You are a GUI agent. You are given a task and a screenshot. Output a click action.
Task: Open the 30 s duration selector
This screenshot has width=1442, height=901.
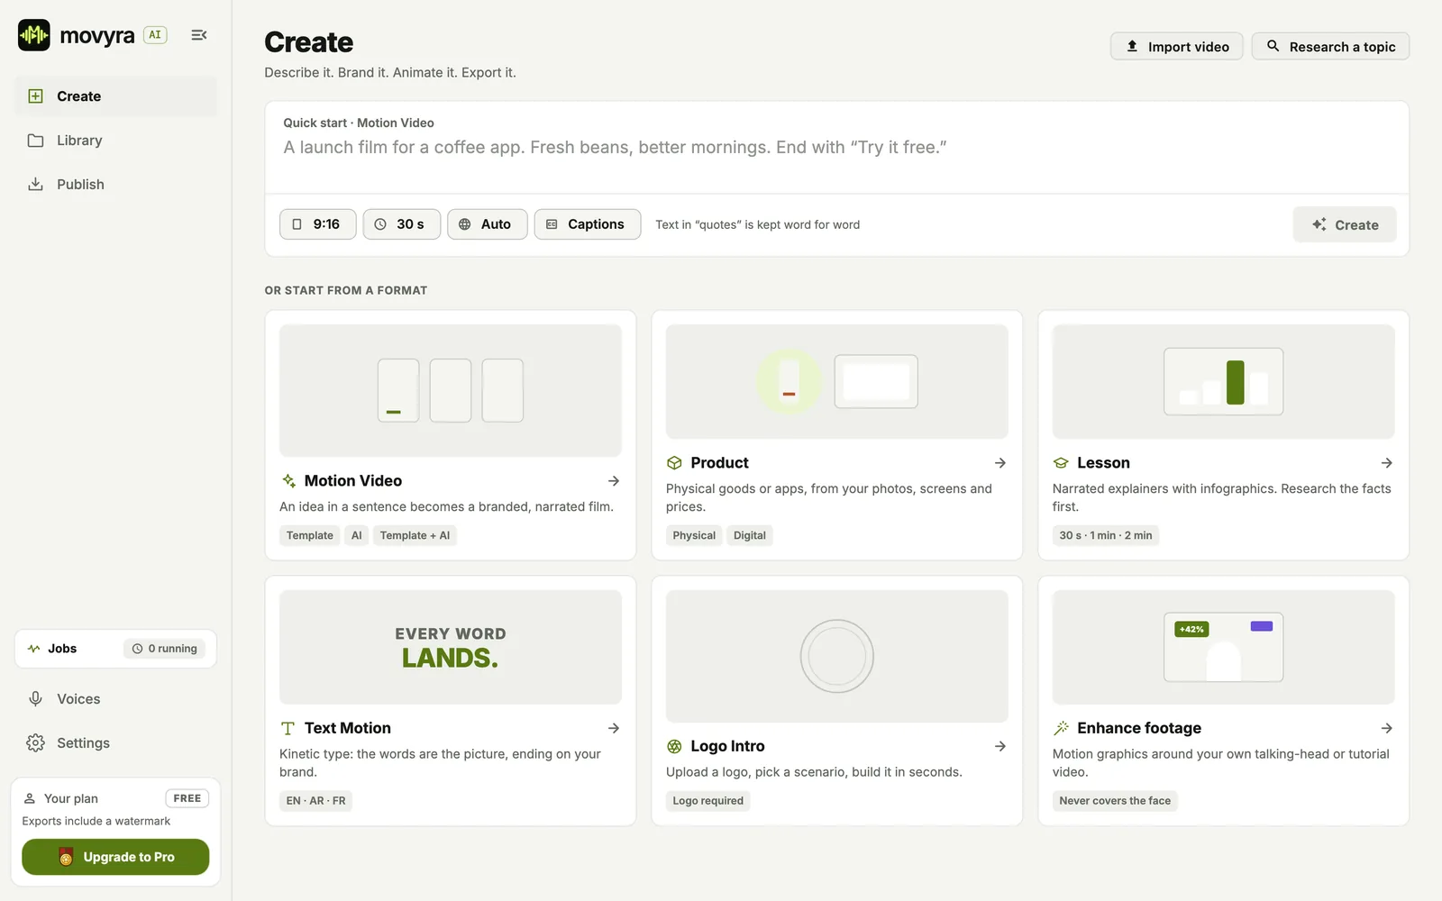click(x=401, y=224)
